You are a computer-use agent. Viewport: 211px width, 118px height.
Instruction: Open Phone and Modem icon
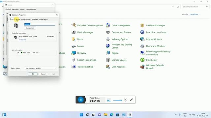[x=142, y=46]
